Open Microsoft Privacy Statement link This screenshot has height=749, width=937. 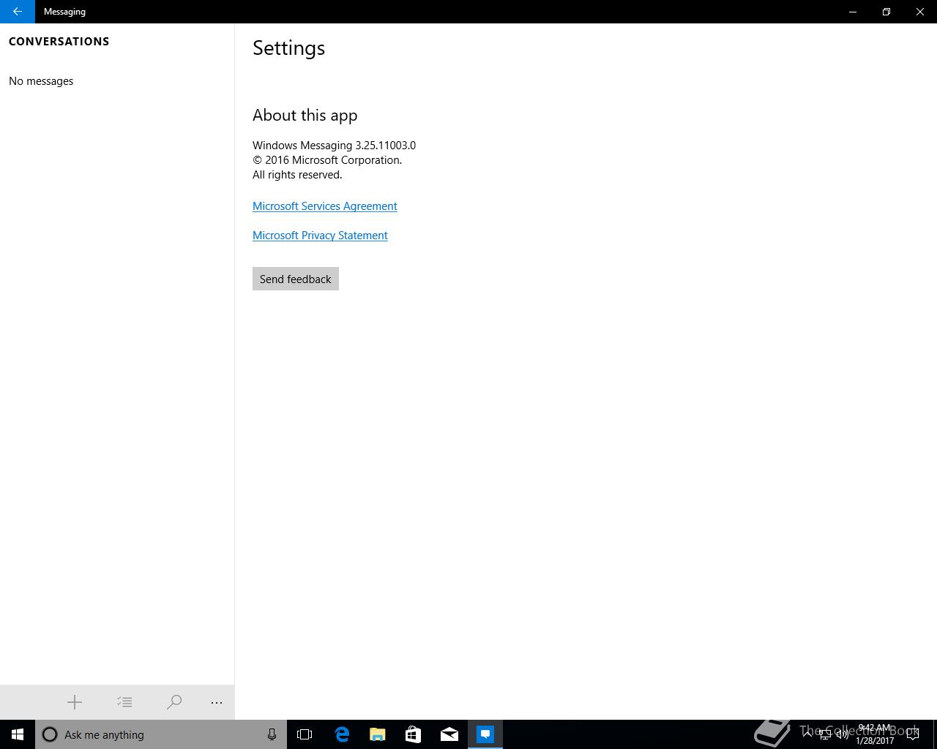320,236
